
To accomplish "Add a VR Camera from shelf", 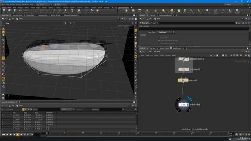I will pyautogui.click(x=223, y=11).
